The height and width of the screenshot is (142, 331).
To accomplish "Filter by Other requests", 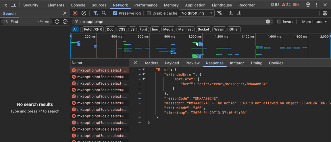I will [234, 29].
